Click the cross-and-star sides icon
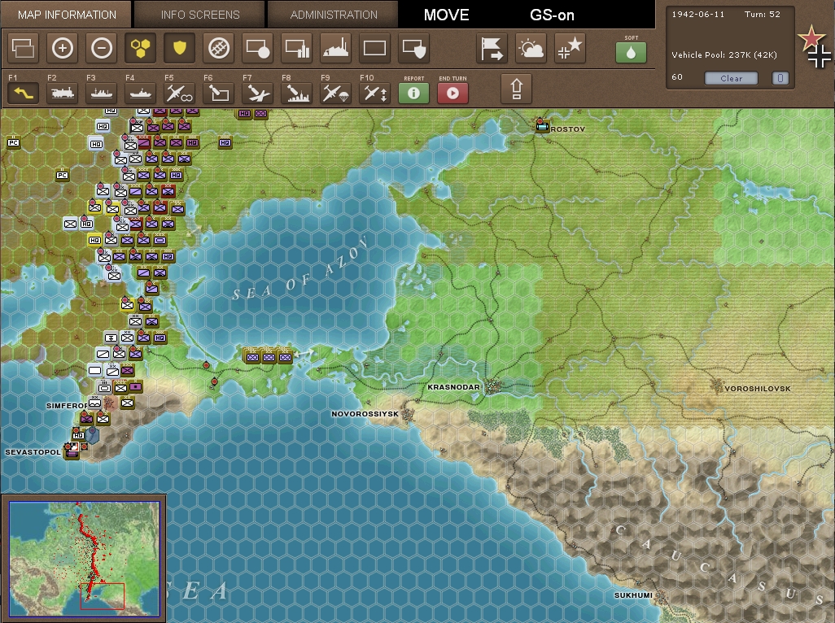This screenshot has height=623, width=835. tap(570, 49)
